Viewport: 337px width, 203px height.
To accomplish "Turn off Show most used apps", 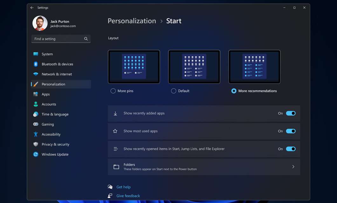I will point(291,131).
